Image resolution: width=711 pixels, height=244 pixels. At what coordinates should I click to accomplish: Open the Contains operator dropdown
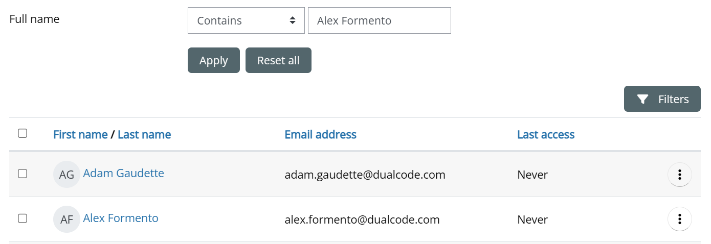246,20
